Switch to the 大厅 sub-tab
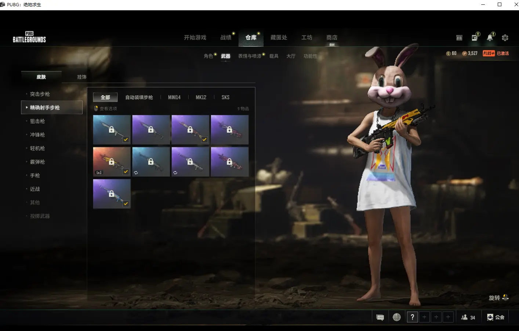Screen dimensions: 519x331 click(291, 56)
